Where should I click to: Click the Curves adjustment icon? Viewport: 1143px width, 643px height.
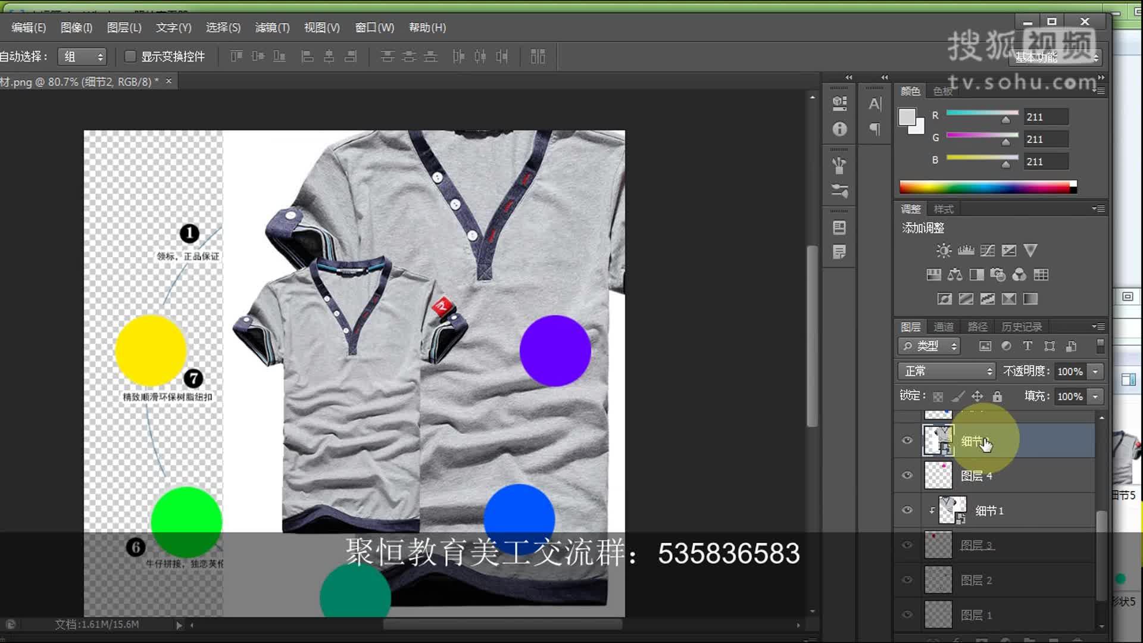coord(987,251)
